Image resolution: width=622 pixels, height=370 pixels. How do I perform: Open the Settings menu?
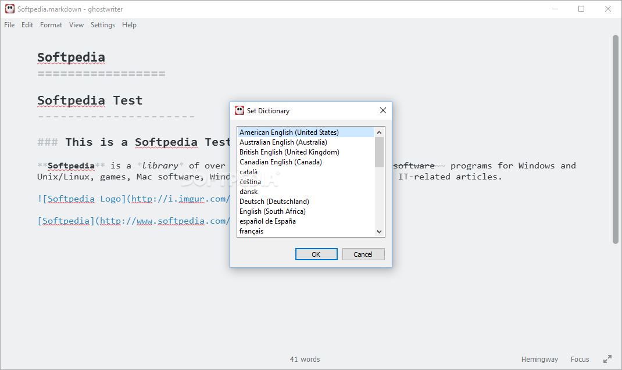pos(103,25)
